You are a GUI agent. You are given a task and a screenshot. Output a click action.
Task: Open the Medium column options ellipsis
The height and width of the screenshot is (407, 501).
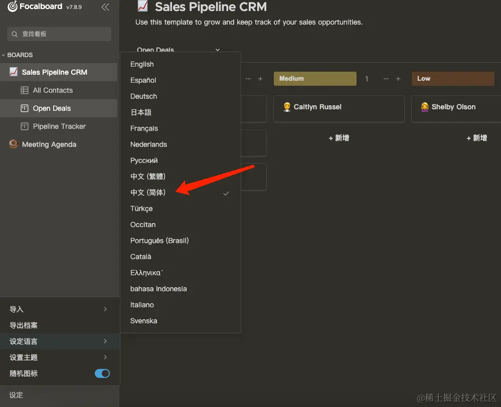pos(386,79)
